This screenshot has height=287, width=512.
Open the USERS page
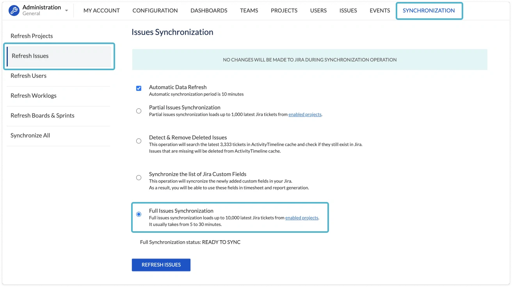[318, 11]
